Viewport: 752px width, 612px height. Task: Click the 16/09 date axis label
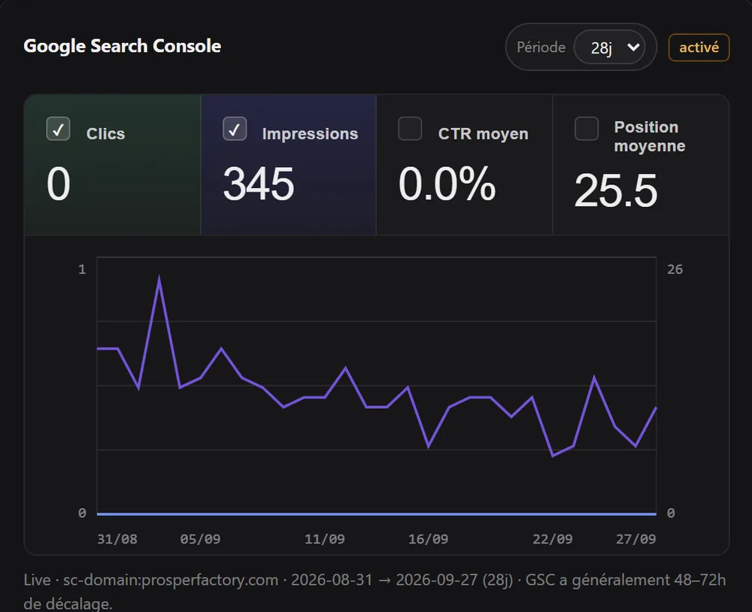pyautogui.click(x=429, y=539)
